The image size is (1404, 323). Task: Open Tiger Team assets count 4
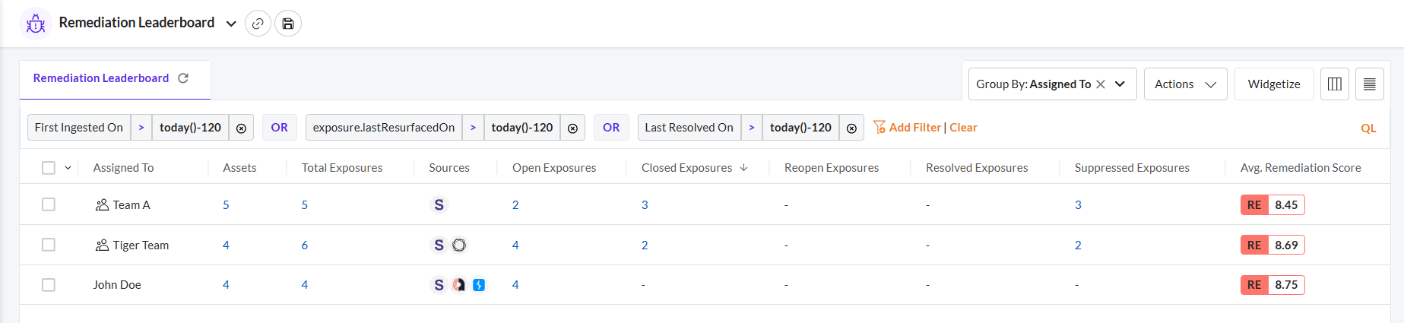pyautogui.click(x=226, y=245)
